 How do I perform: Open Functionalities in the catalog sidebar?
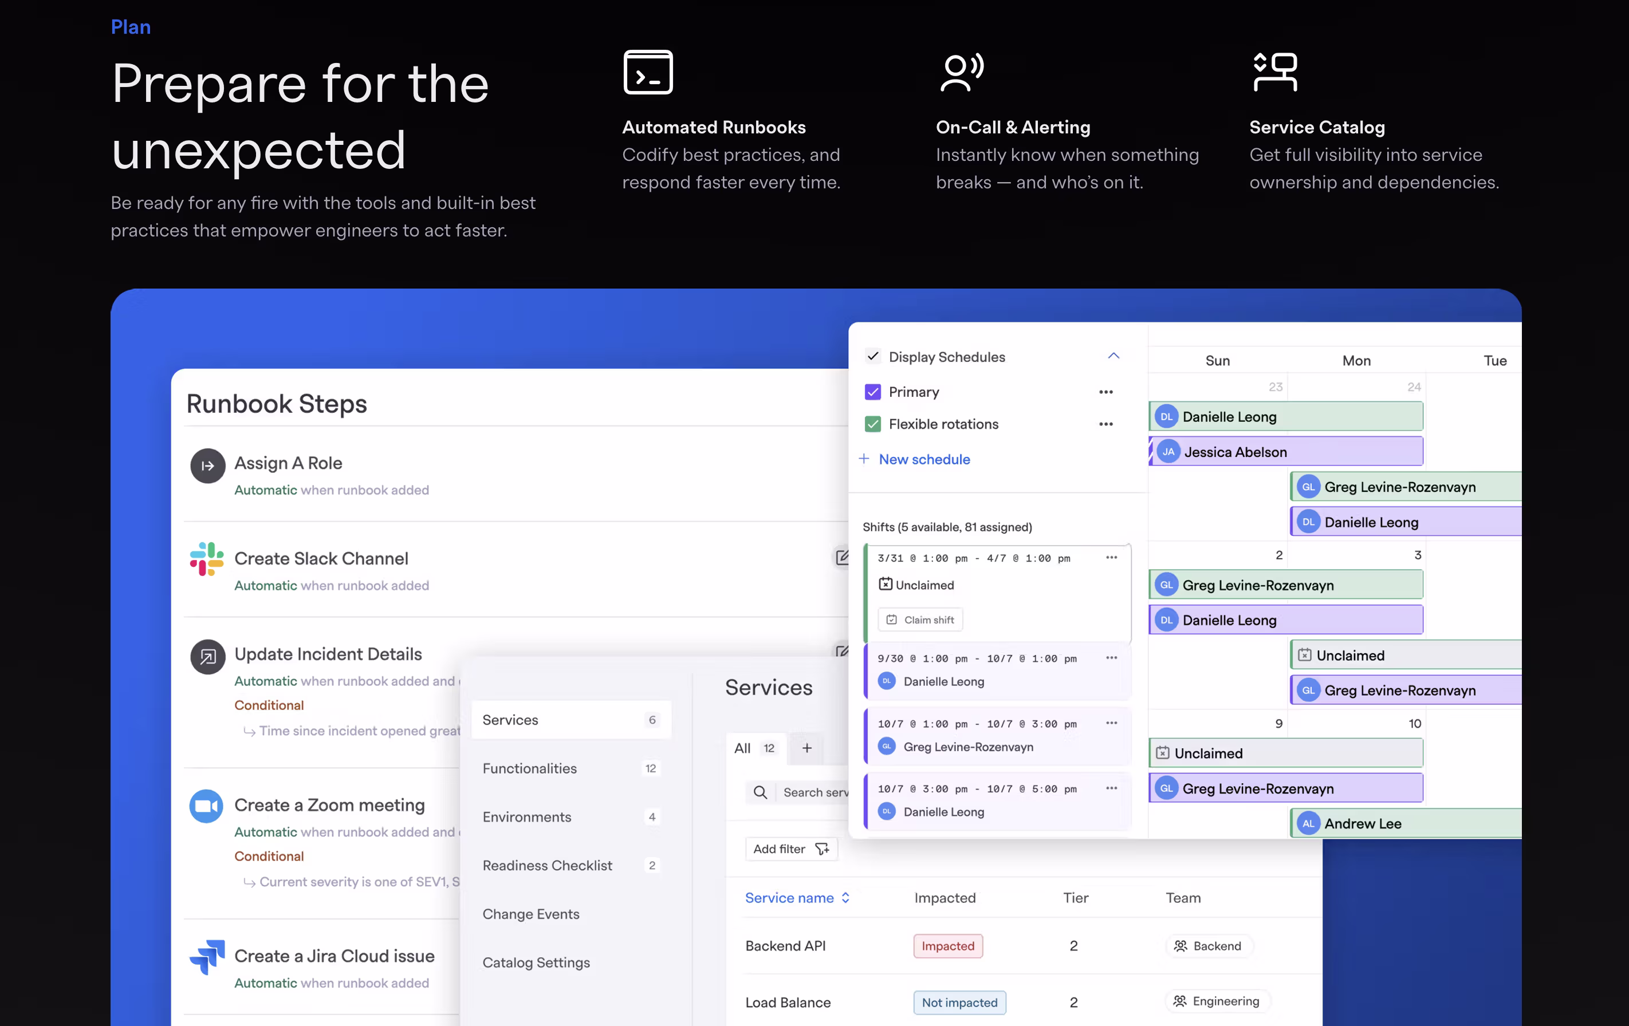(529, 768)
